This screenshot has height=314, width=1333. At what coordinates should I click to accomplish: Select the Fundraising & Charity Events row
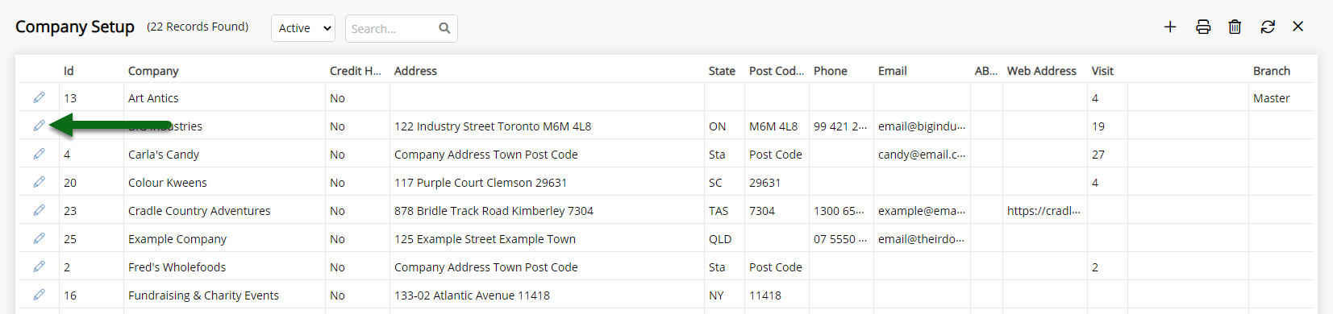[x=666, y=295]
